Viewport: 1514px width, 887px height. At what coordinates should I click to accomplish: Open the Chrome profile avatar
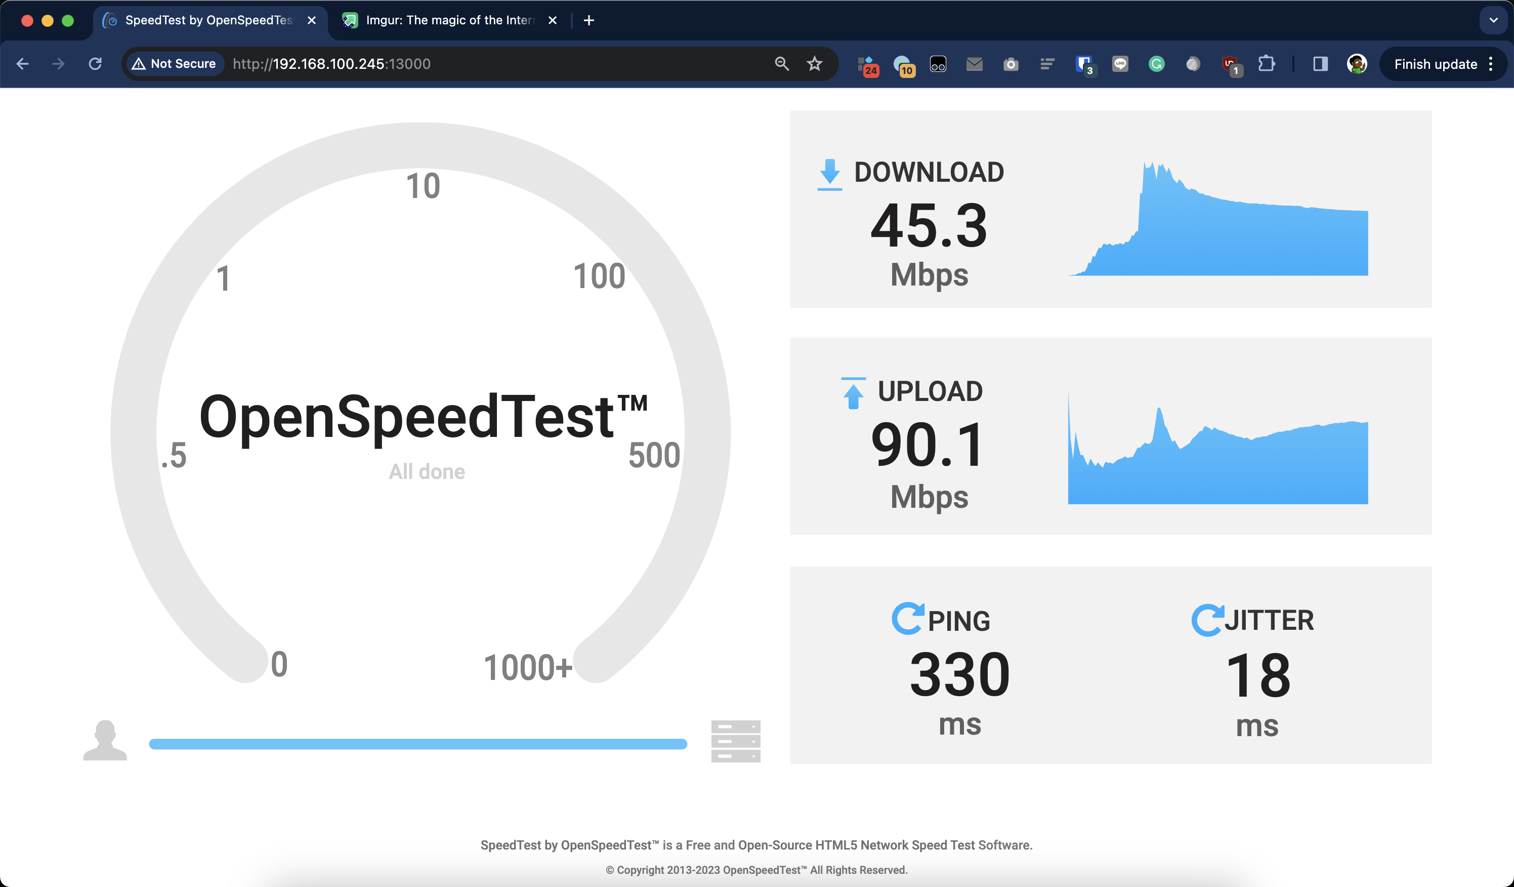point(1357,64)
